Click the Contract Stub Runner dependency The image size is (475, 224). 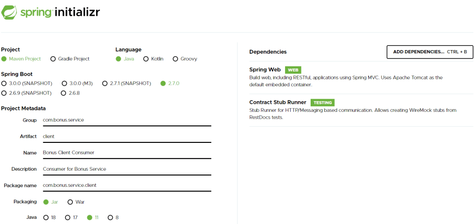[278, 102]
